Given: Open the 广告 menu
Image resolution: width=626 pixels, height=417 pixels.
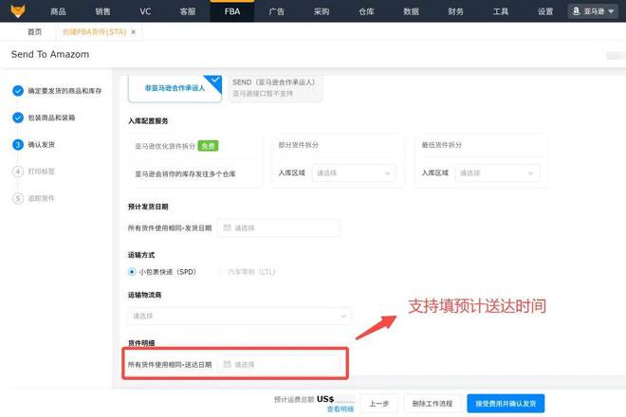Looking at the screenshot, I should tap(277, 11).
